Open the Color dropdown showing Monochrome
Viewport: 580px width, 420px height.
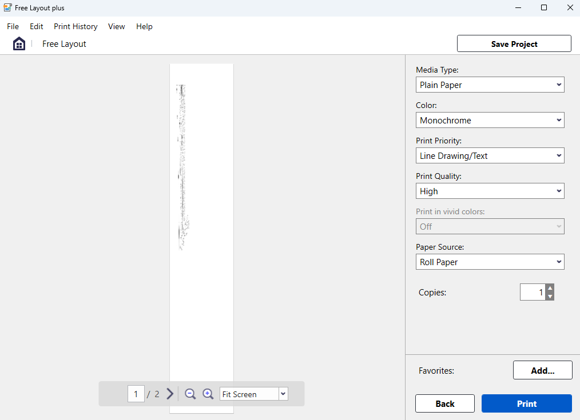click(490, 120)
